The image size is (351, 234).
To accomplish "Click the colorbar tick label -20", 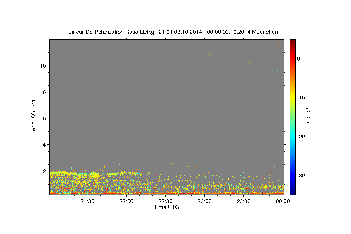I will pyautogui.click(x=301, y=137).
